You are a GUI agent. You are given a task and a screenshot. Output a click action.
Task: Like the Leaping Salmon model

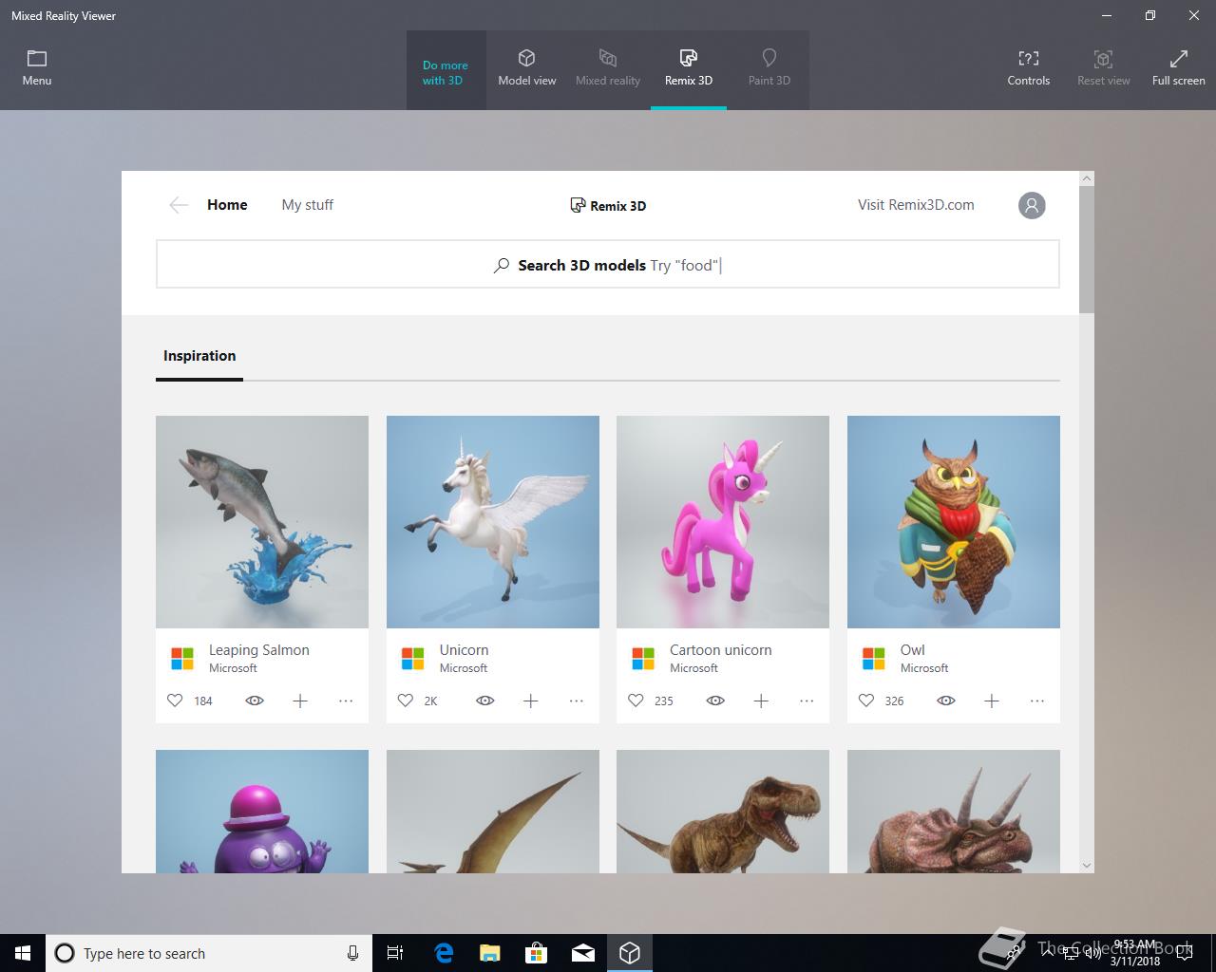(175, 701)
